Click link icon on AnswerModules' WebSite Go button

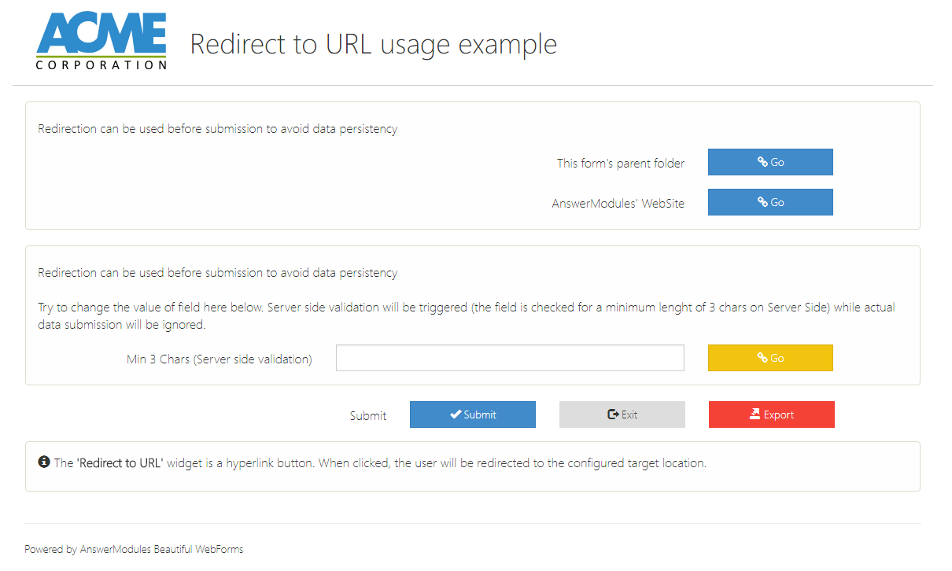tap(762, 202)
